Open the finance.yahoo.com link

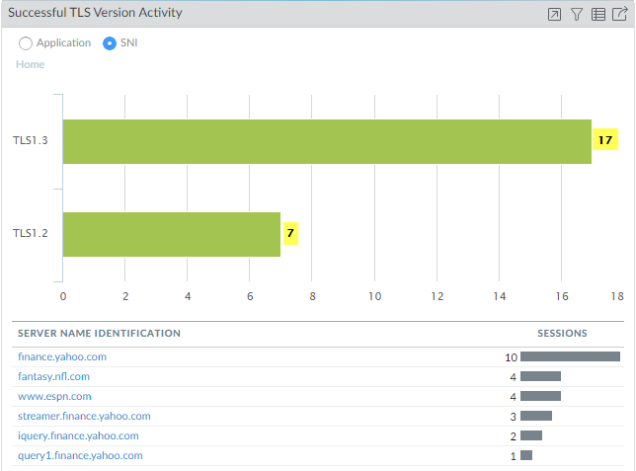click(x=62, y=356)
